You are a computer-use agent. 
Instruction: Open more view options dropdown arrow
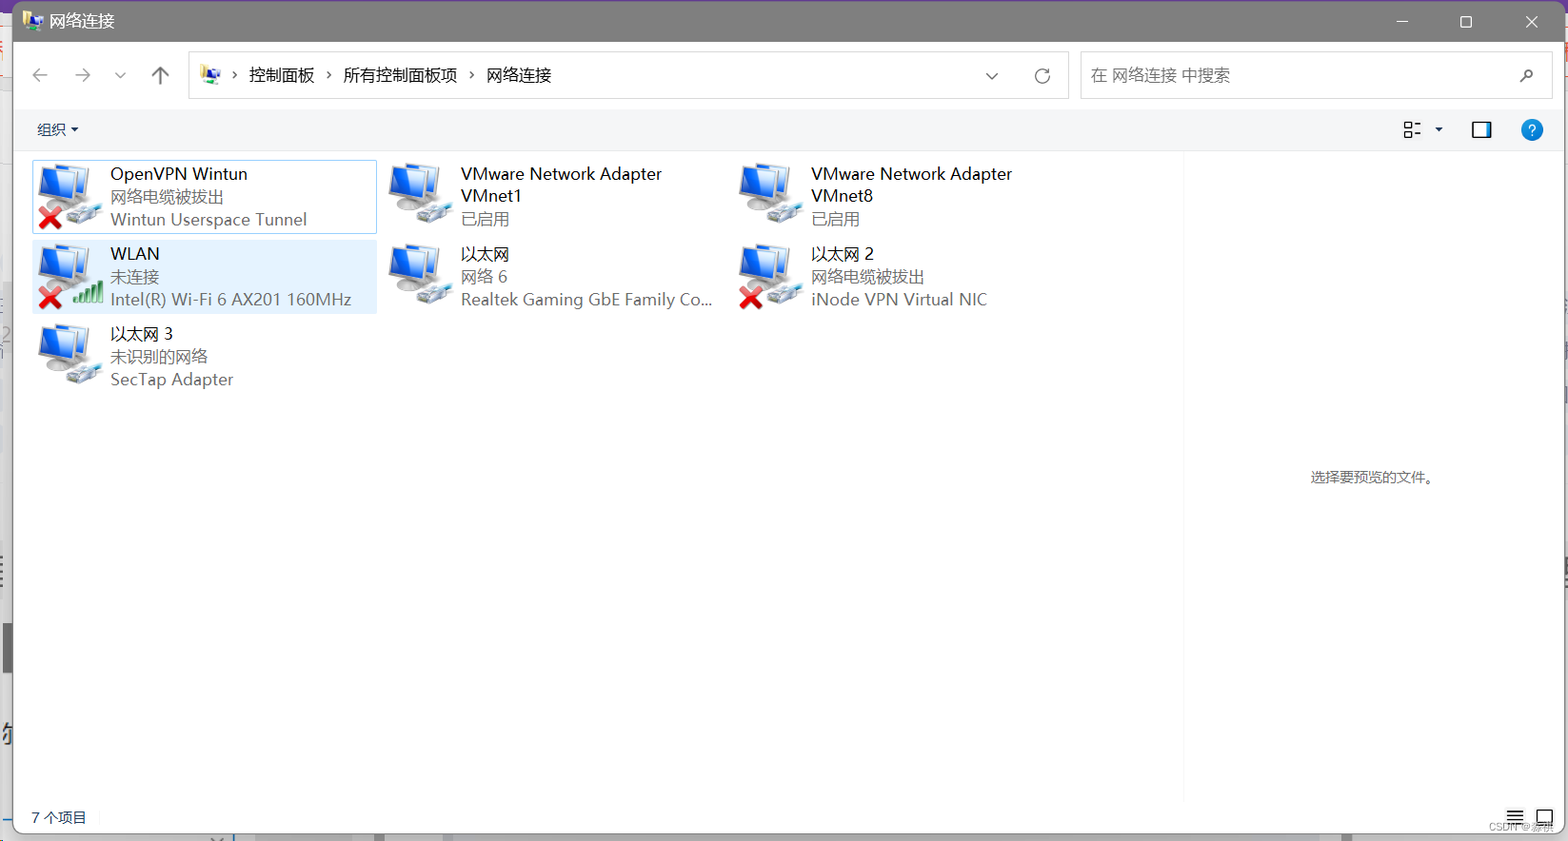pos(1439,129)
